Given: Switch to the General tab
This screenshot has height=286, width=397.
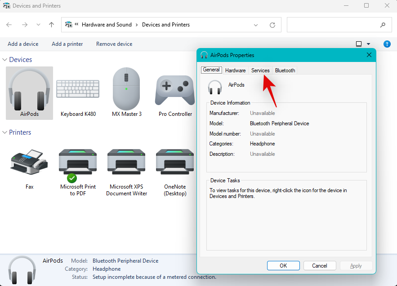Looking at the screenshot, I should tap(211, 70).
